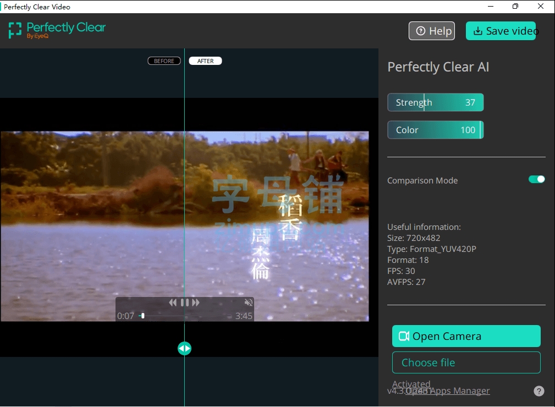Maximize the Perfectly Clear Video window

(x=515, y=7)
